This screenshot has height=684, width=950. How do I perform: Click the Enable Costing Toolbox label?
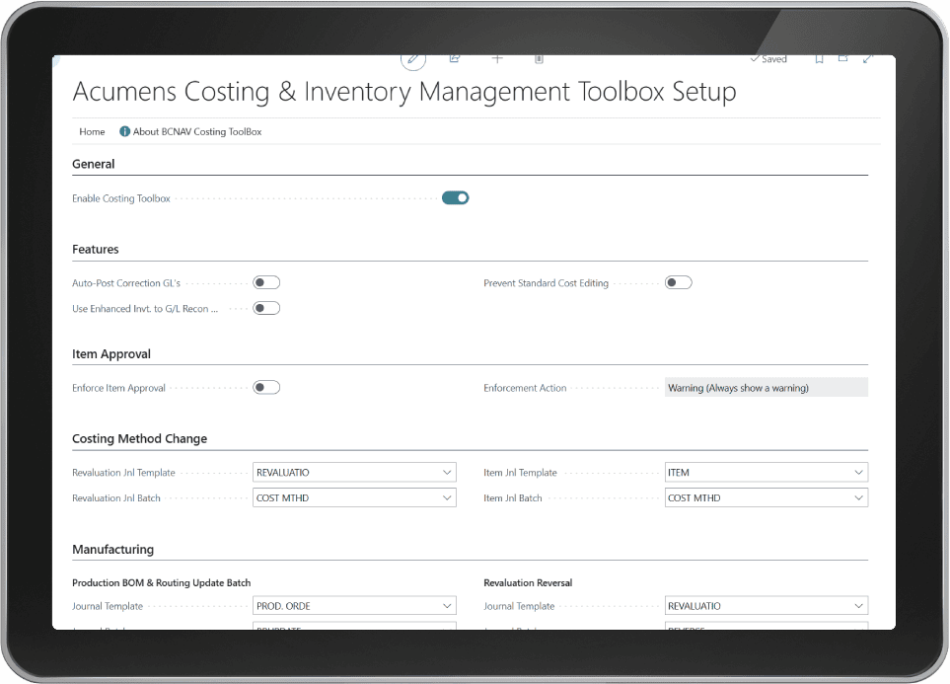tap(121, 198)
